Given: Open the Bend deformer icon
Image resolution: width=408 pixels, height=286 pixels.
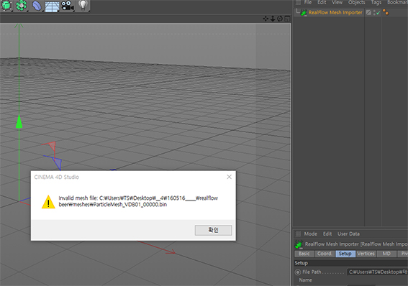Looking at the screenshot, I should tap(37, 6).
